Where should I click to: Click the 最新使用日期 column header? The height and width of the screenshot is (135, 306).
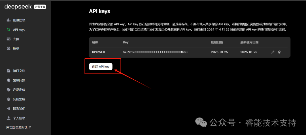249,42
